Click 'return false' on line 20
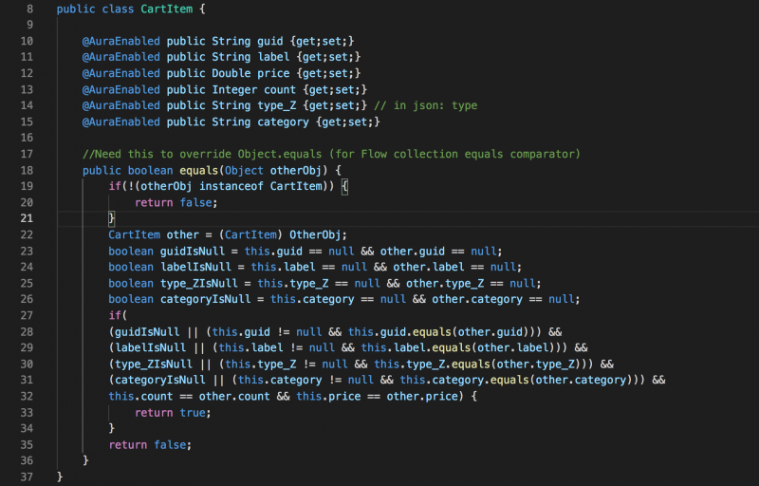 click(176, 203)
